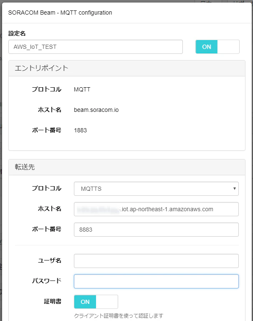Image resolution: width=253 pixels, height=321 pixels.
Task: Turn off the 証明書 client certificate switch
Action: pyautogui.click(x=96, y=301)
